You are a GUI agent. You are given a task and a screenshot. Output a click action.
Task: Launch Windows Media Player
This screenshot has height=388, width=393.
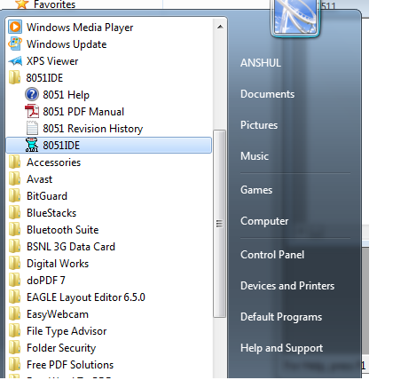[80, 28]
